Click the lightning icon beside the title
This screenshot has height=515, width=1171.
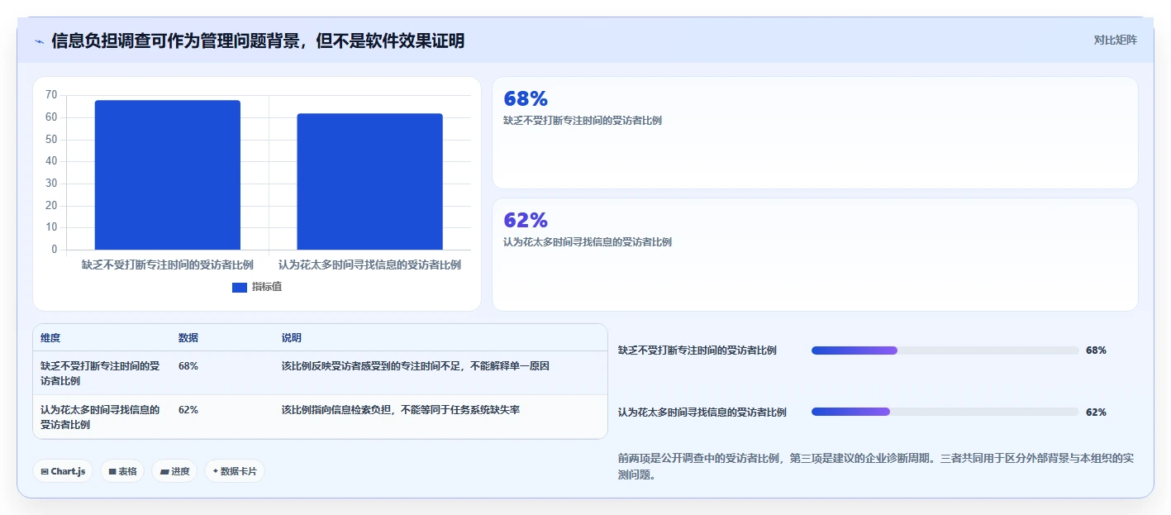click(40, 41)
